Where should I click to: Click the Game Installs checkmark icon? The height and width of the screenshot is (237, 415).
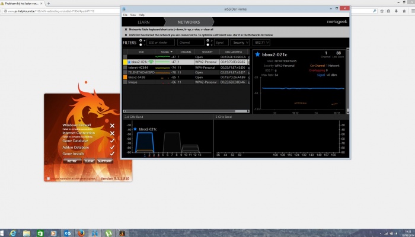(x=112, y=153)
